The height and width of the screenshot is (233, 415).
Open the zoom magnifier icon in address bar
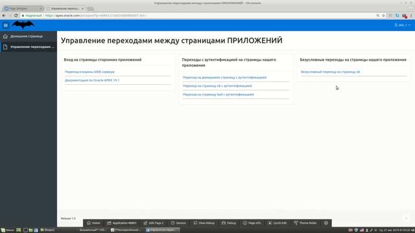(x=377, y=16)
